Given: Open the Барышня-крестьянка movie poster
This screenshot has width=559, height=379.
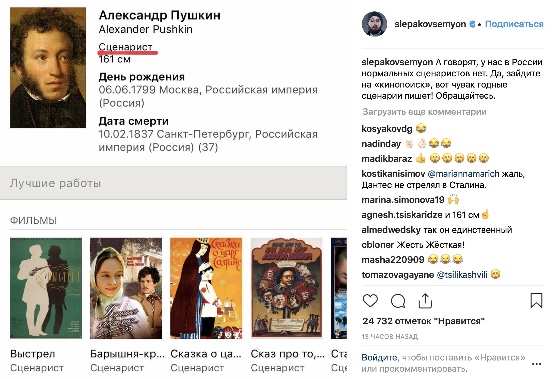Looking at the screenshot, I should (126, 288).
